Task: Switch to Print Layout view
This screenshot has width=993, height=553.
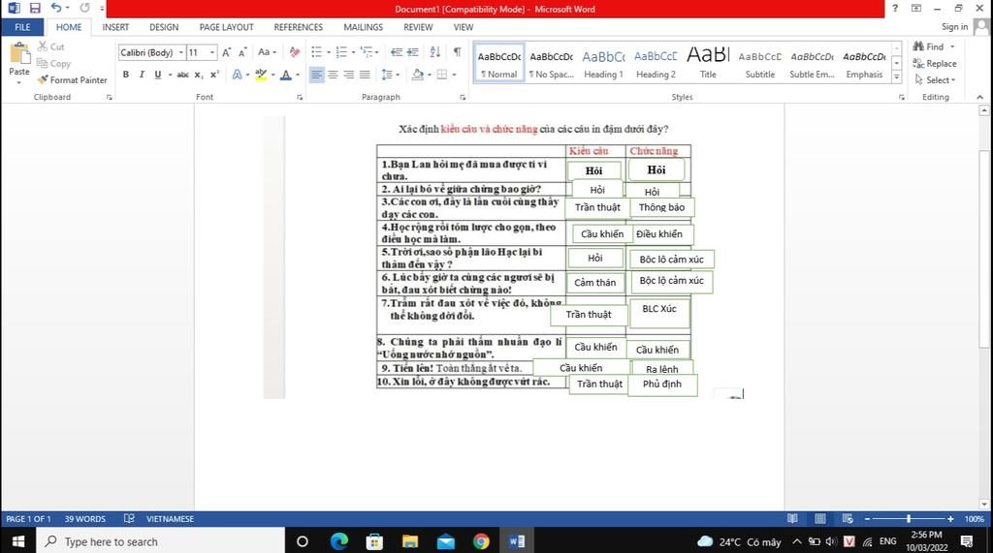Action: [x=820, y=519]
